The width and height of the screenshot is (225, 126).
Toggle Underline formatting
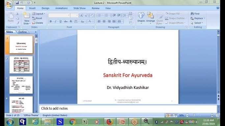click(61, 21)
